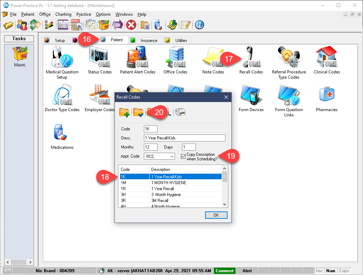Screen dimensions: 363x275
Task: Select the 3H '3 Month Hygiene' row
Action: (x=170, y=195)
